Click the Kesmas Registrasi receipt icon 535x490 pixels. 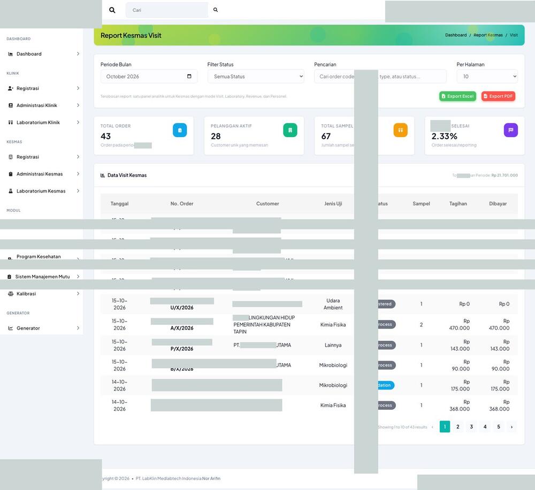point(11,157)
